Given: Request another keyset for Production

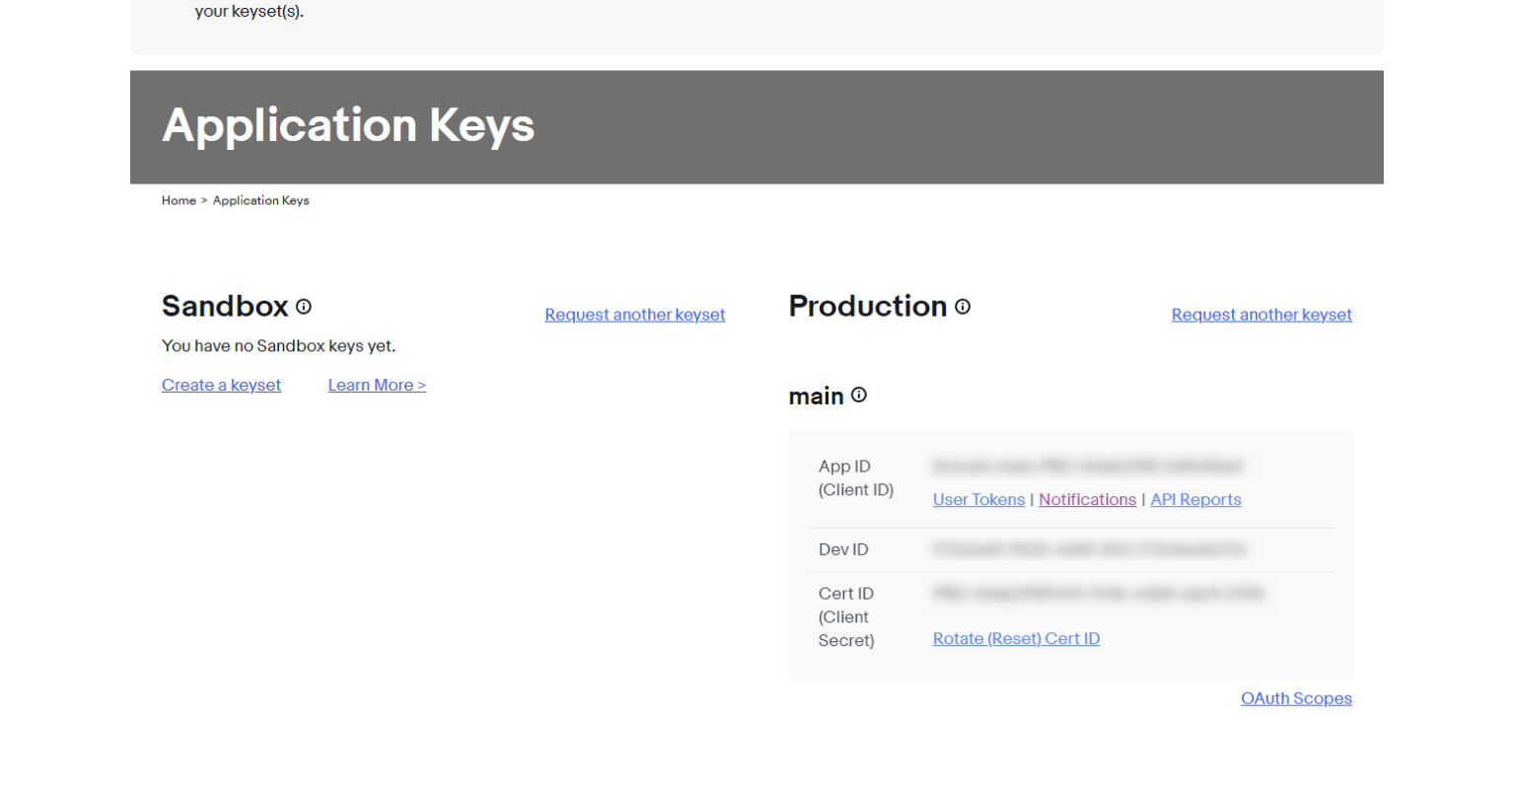Looking at the screenshot, I should pos(1261,315).
